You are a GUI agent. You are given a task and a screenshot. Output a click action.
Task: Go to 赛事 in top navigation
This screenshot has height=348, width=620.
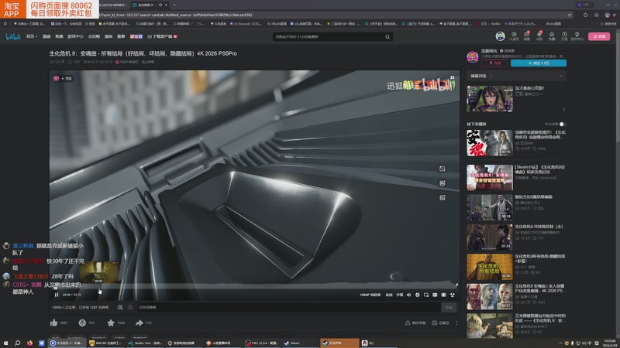[121, 36]
